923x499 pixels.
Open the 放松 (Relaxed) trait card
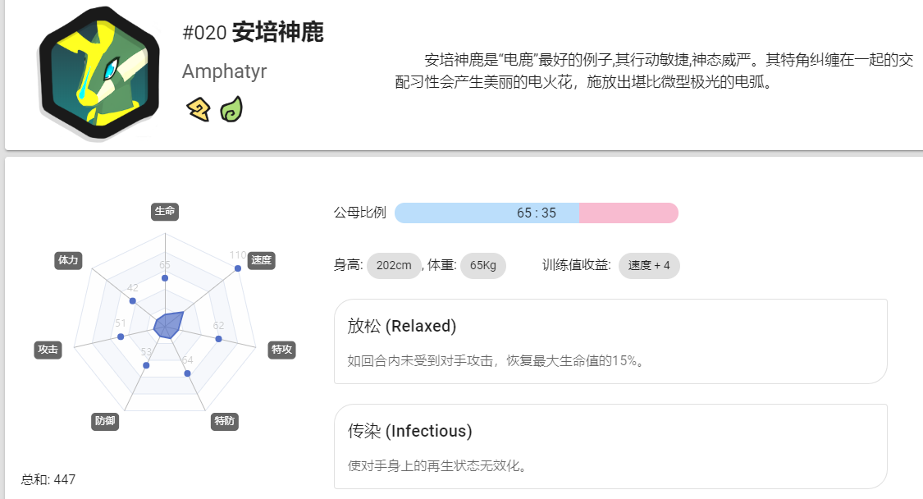tap(610, 341)
